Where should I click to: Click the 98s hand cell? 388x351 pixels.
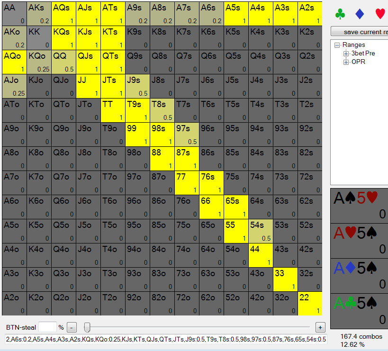(x=162, y=135)
